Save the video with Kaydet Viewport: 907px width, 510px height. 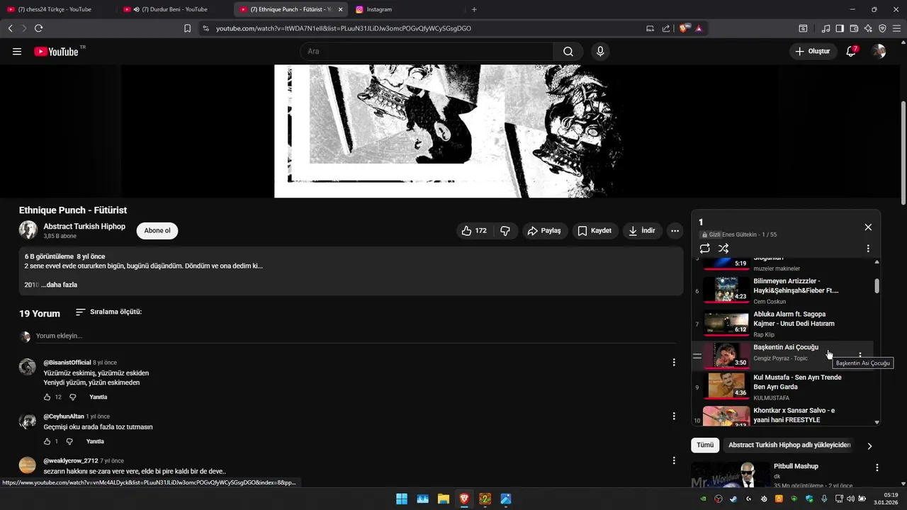[595, 231]
